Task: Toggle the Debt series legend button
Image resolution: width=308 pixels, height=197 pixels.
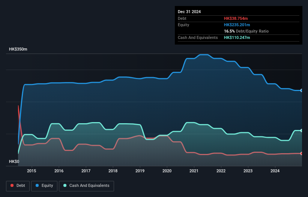Action: (x=18, y=186)
